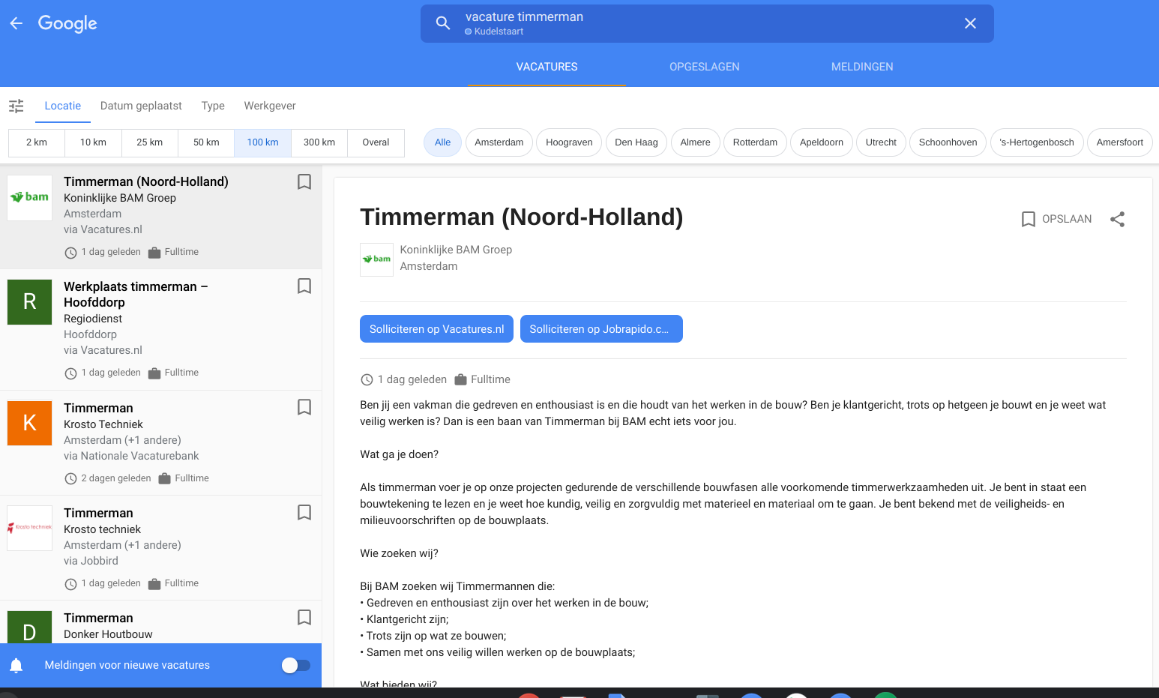Filter by the Almere chip
The image size is (1159, 698).
pos(696,142)
